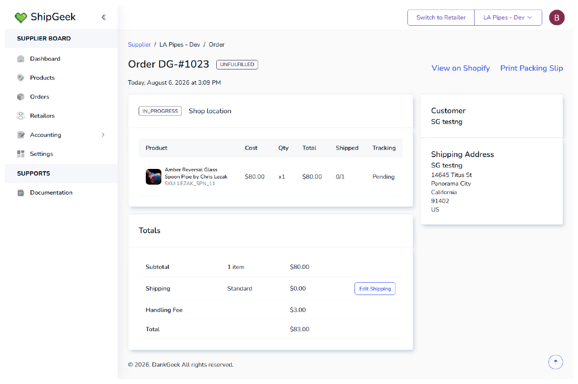The image size is (578, 384).
Task: Expand the Accounting submenu chevron
Action: 103,135
